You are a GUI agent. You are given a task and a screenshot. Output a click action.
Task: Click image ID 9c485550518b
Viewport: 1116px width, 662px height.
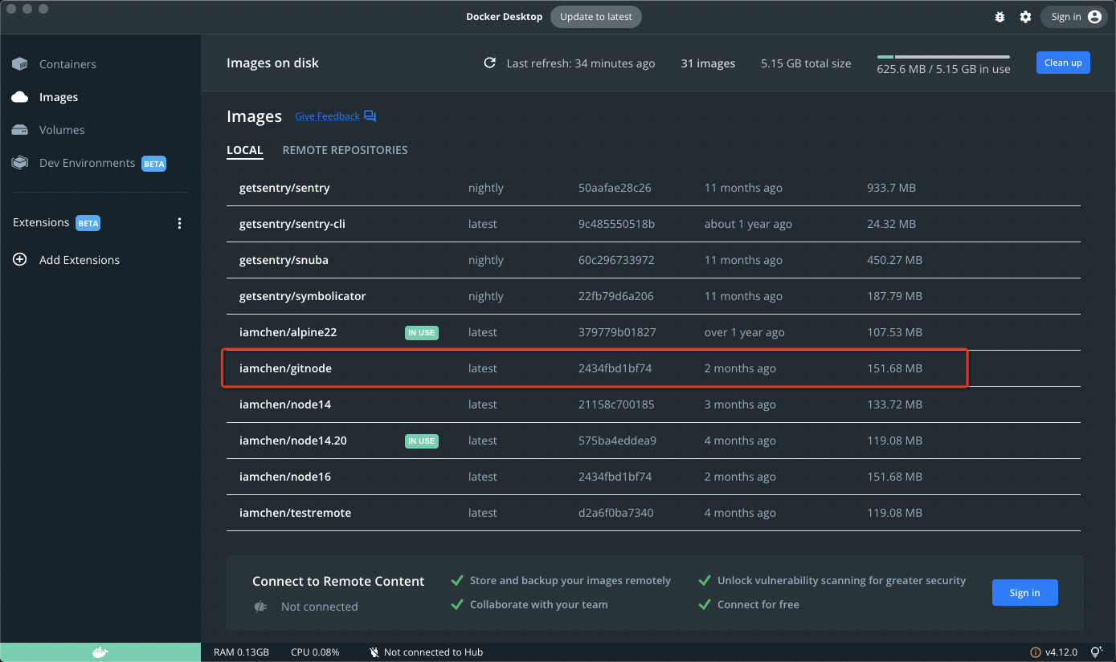coord(616,224)
